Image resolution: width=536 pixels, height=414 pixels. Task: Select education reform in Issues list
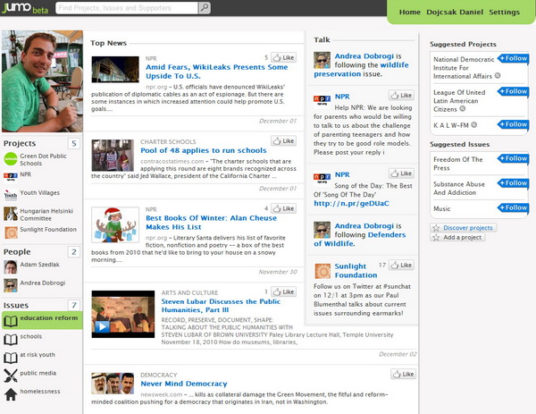[x=42, y=320]
